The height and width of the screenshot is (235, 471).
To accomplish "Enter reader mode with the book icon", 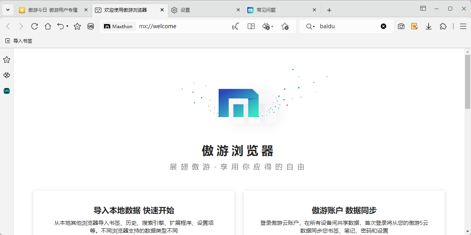I will pos(251,26).
